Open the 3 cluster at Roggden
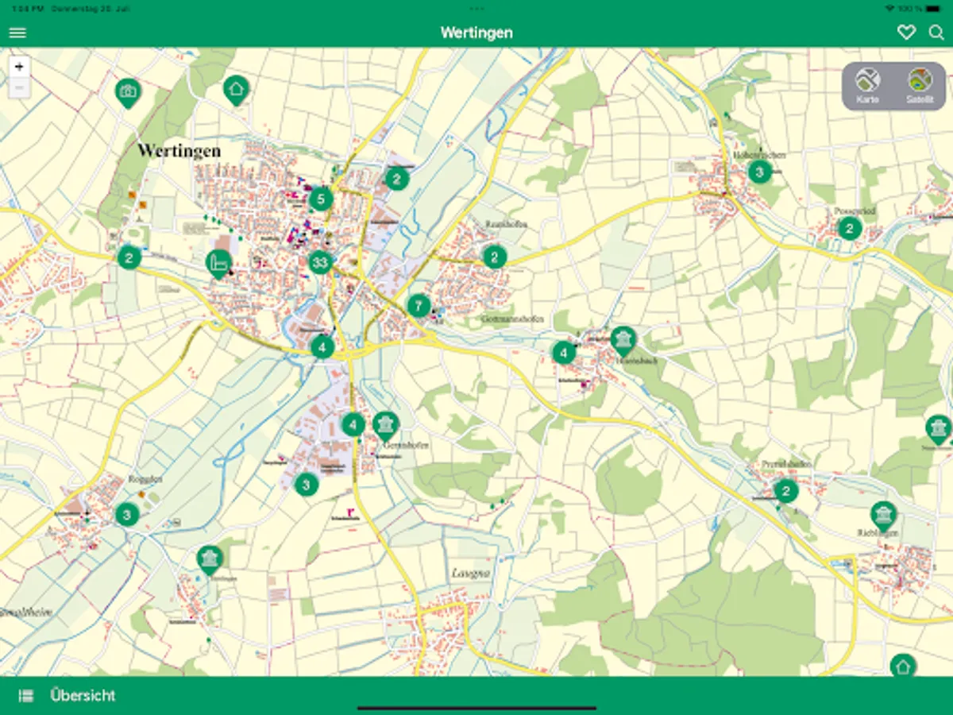Image resolution: width=953 pixels, height=715 pixels. pyautogui.click(x=126, y=514)
